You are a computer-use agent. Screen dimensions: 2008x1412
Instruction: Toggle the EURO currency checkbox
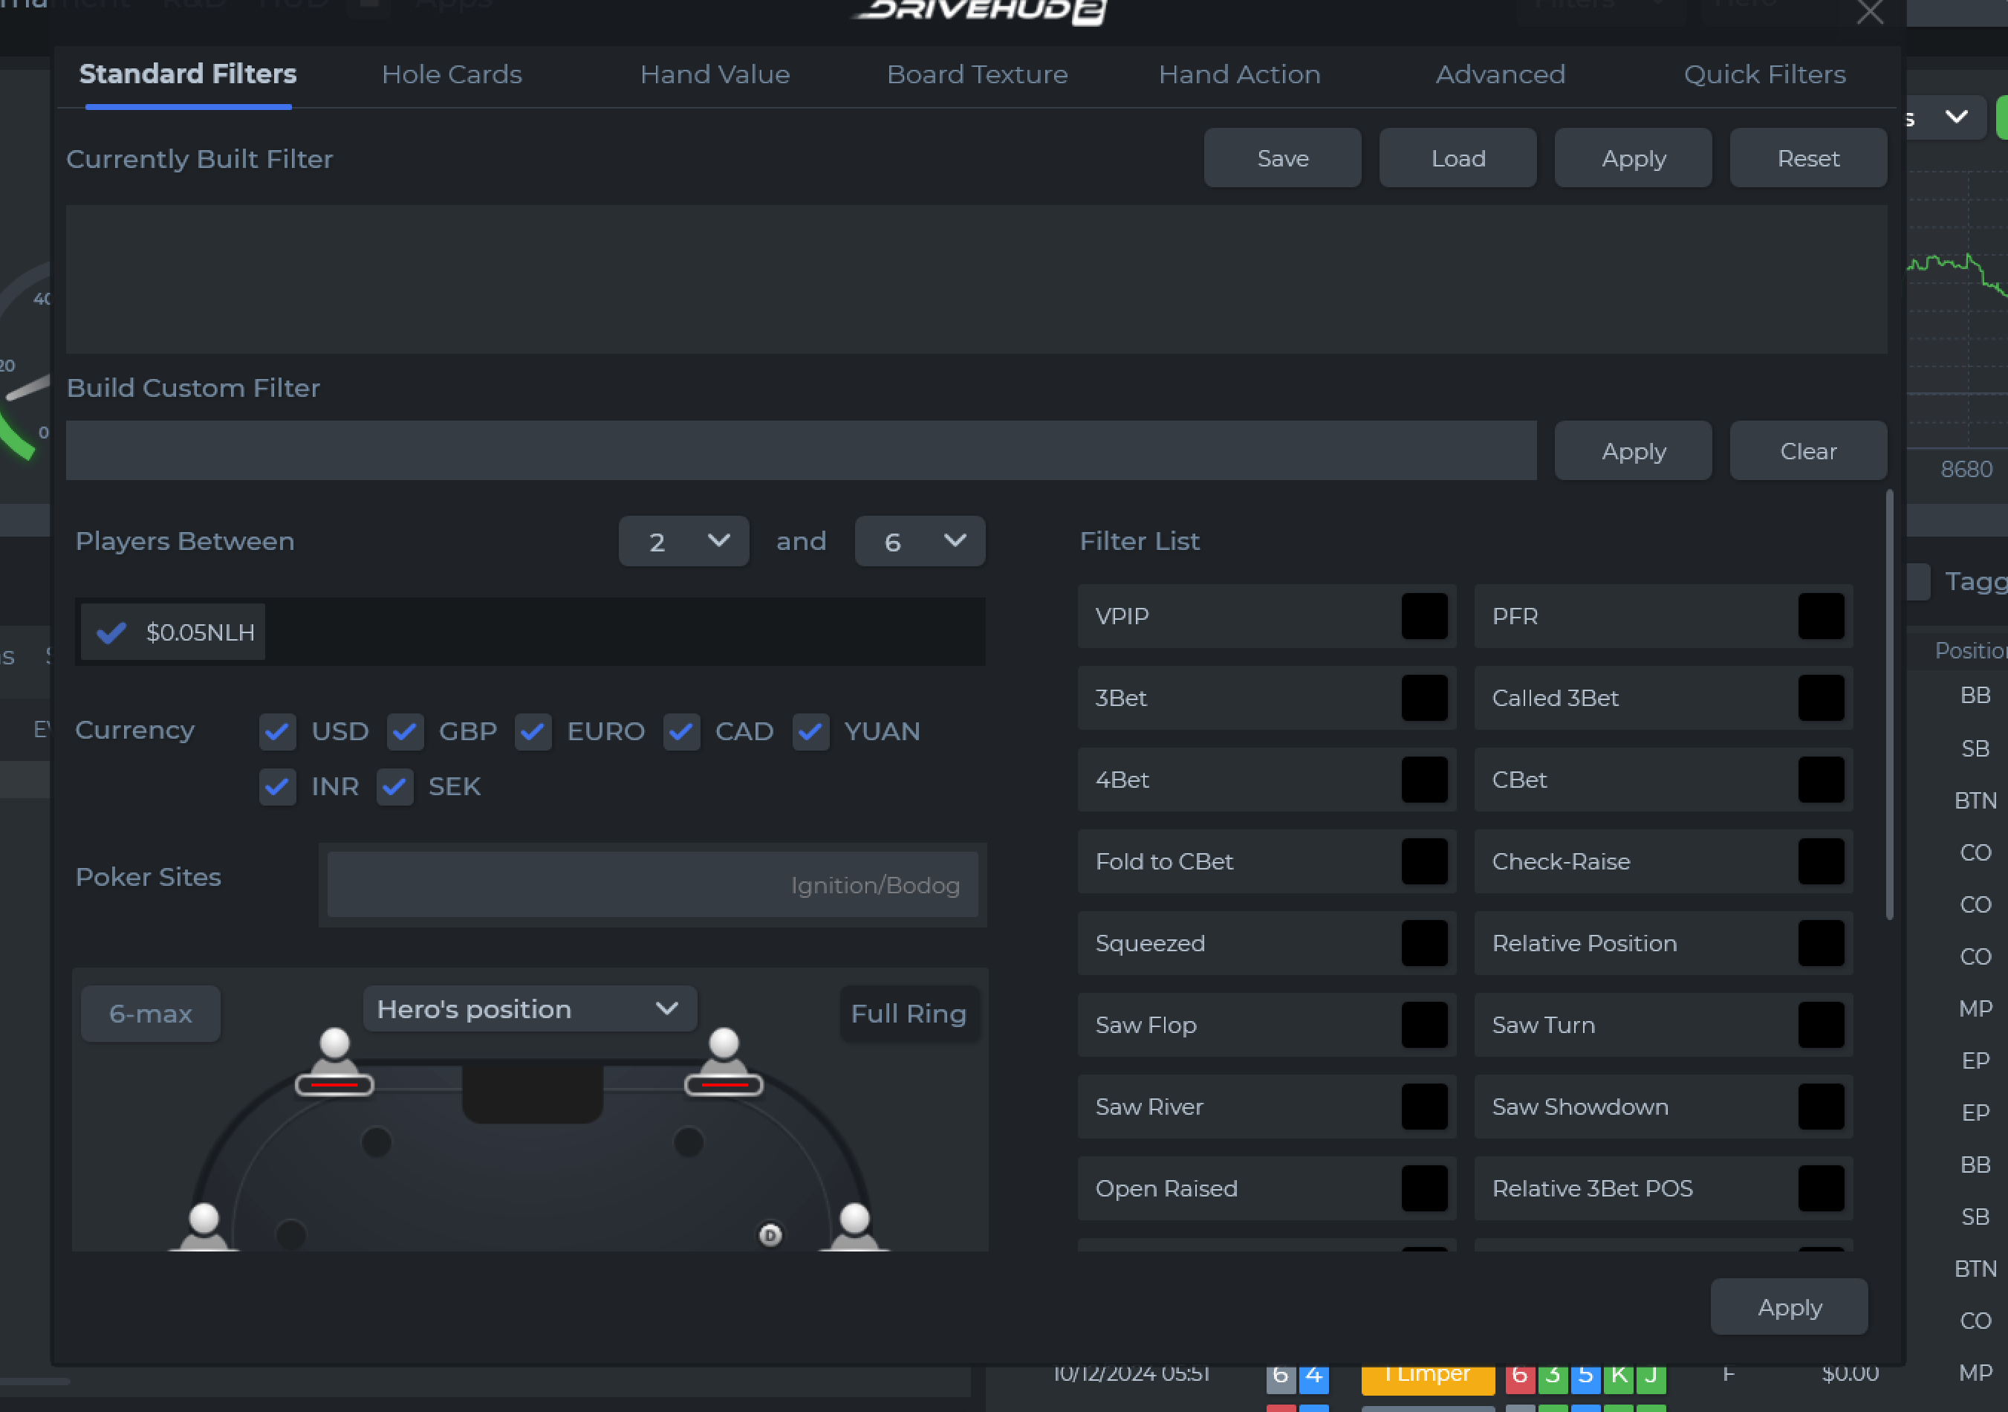533,731
